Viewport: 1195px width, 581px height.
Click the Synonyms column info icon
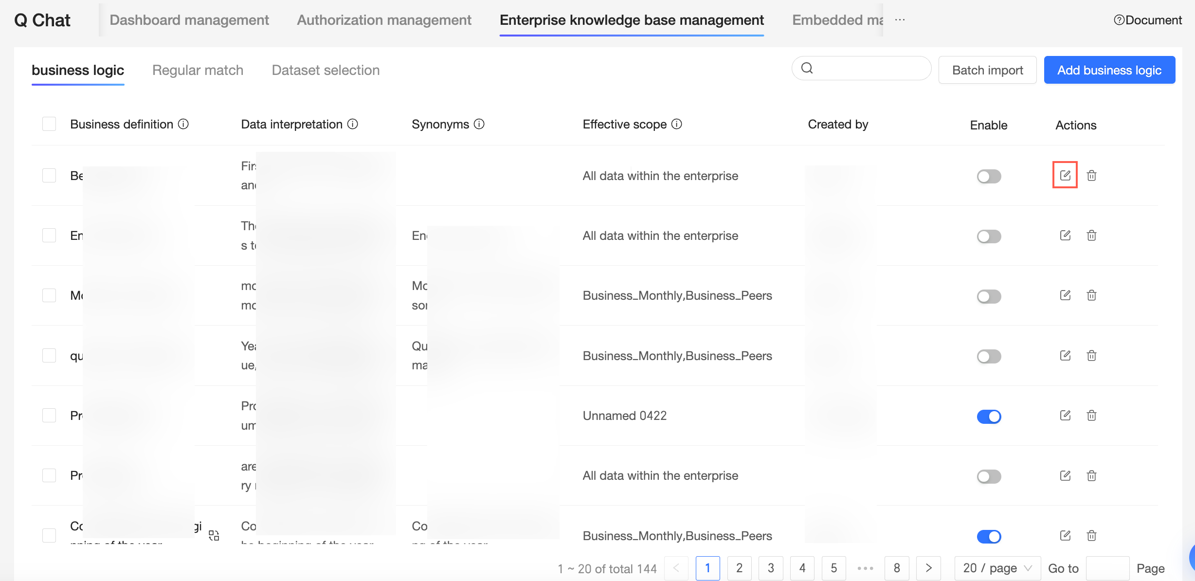pos(479,124)
